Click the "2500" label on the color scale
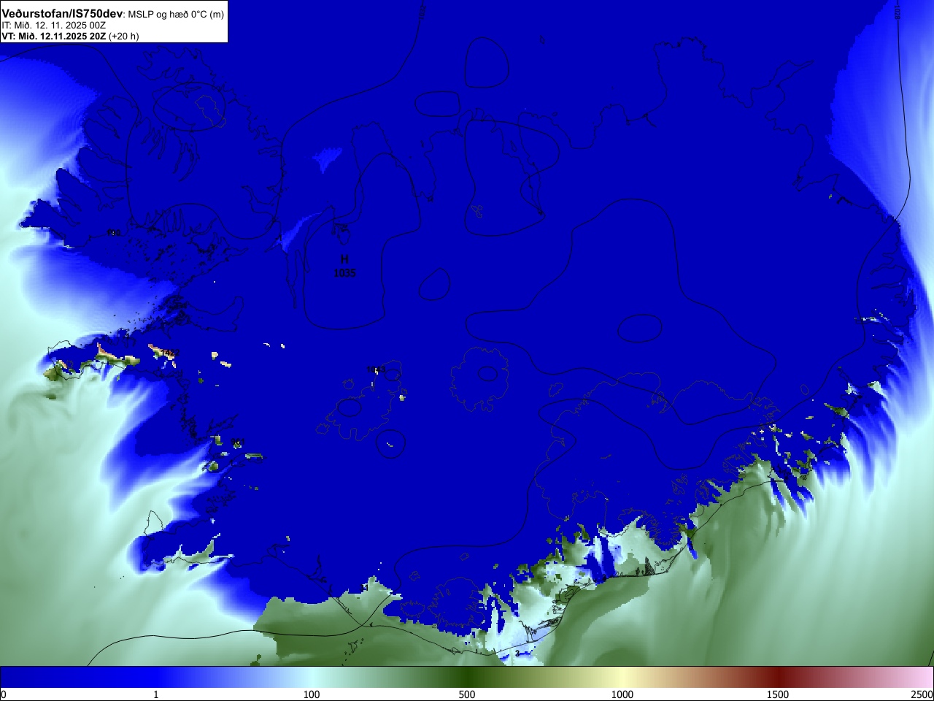 (x=922, y=694)
